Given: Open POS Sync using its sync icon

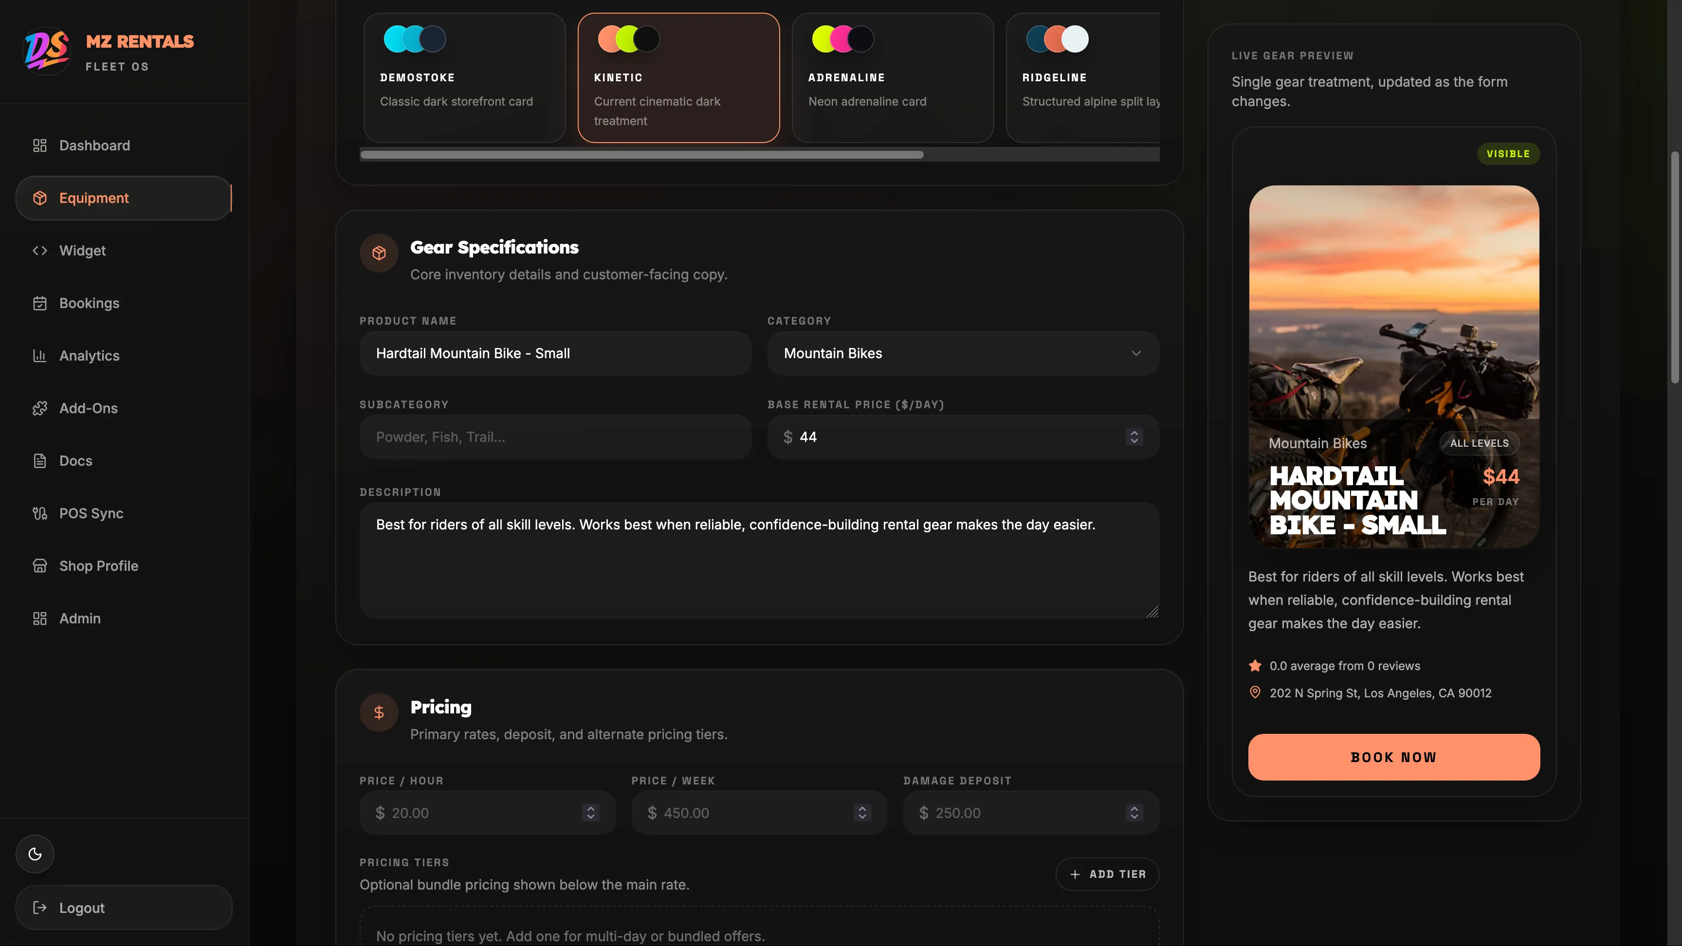Looking at the screenshot, I should [40, 513].
